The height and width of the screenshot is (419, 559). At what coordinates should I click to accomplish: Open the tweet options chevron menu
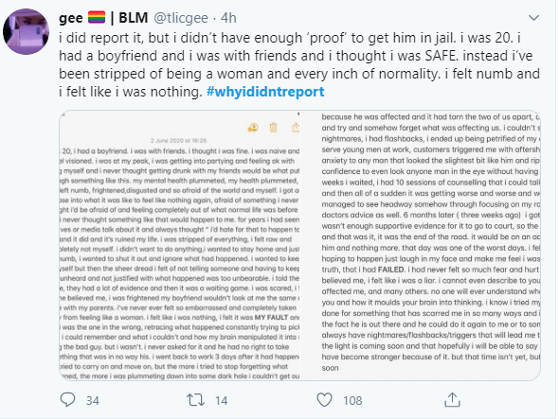click(x=533, y=18)
